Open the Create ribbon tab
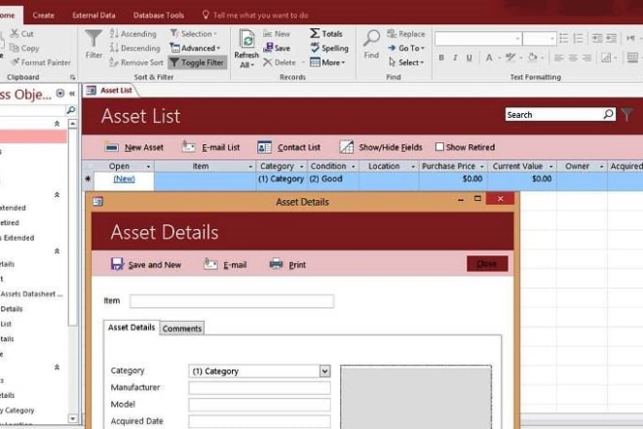This screenshot has width=643, height=429. pos(43,16)
